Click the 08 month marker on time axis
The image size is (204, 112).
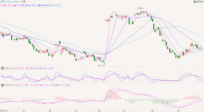click(x=152, y=110)
